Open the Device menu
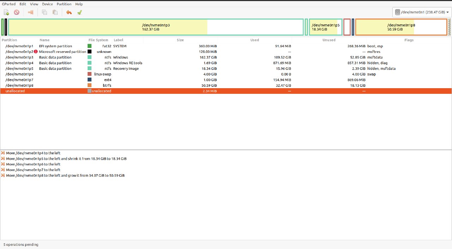Screen dimensions: 452x249 coord(47,4)
